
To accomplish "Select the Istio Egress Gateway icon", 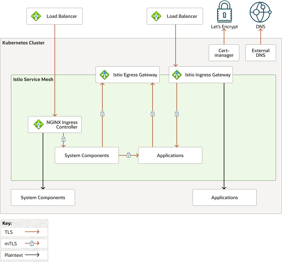I will 104,75.
